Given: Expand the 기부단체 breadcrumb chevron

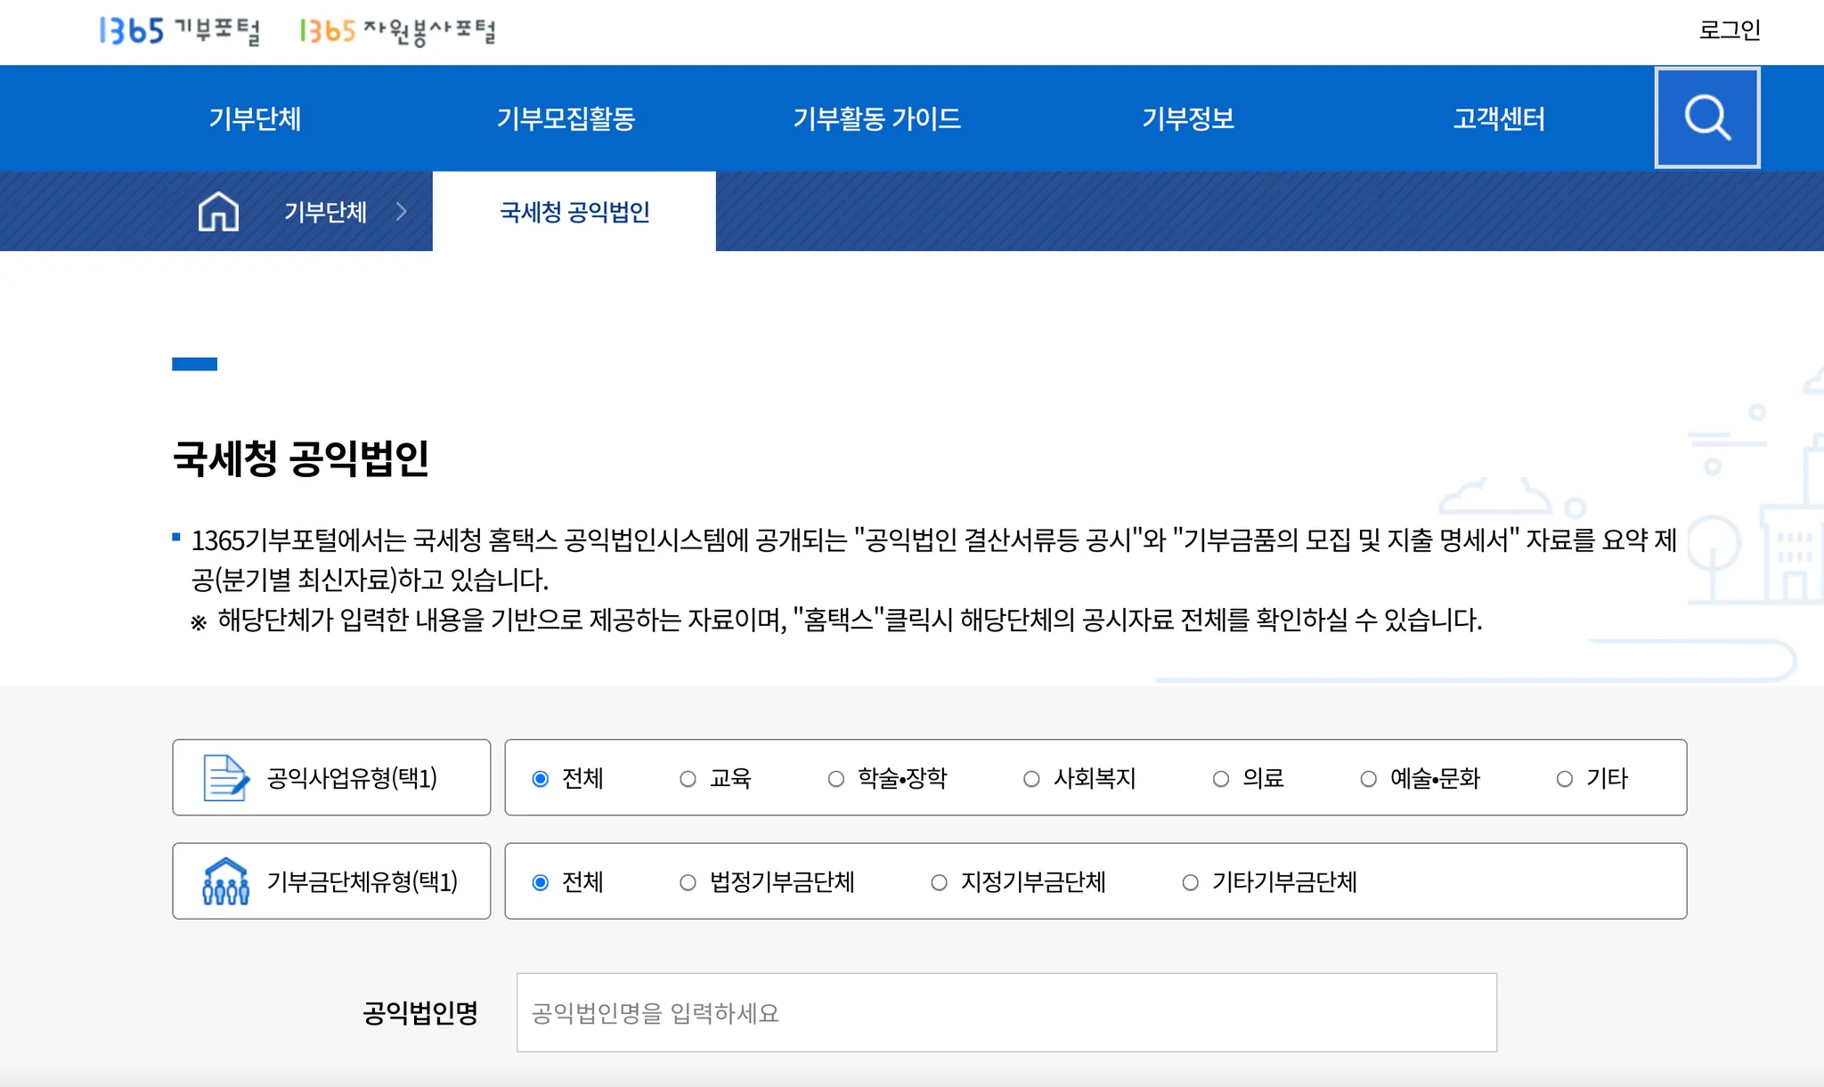Looking at the screenshot, I should [402, 212].
